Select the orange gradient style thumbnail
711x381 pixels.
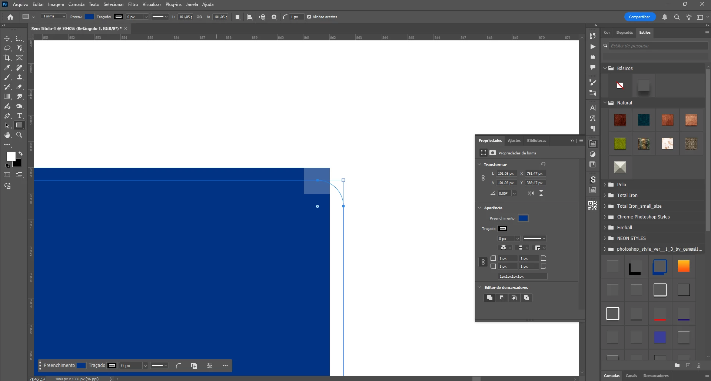(x=684, y=267)
